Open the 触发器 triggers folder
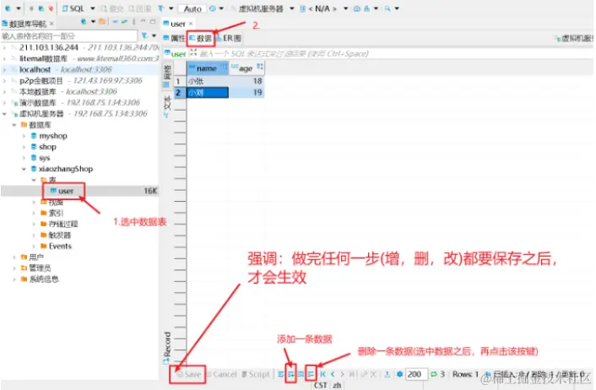Screen dimensions: 596x390 click(x=56, y=235)
